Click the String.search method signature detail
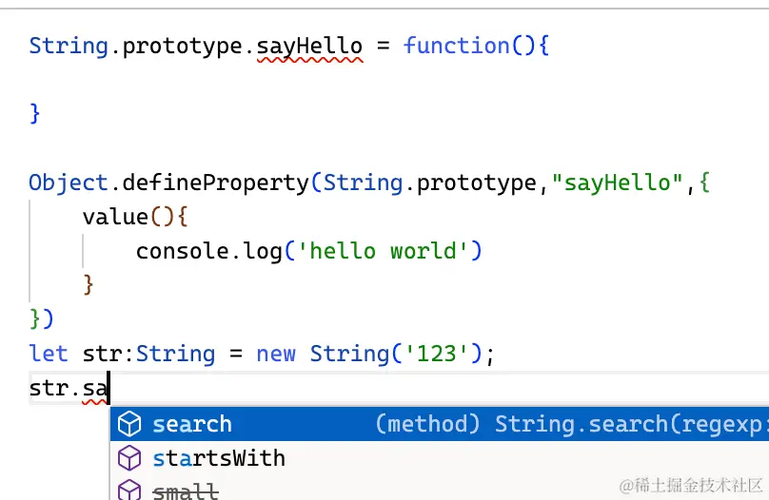769x500 pixels. 571,424
